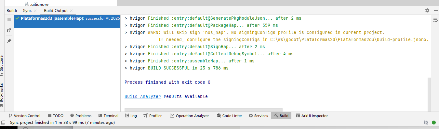
Task: Select the Build Output tab
Action: [x=56, y=11]
